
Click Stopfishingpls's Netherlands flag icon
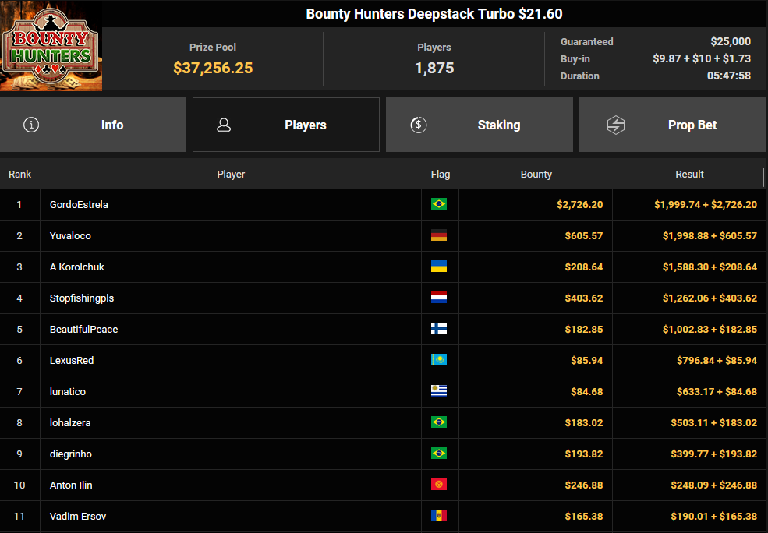coord(439,298)
